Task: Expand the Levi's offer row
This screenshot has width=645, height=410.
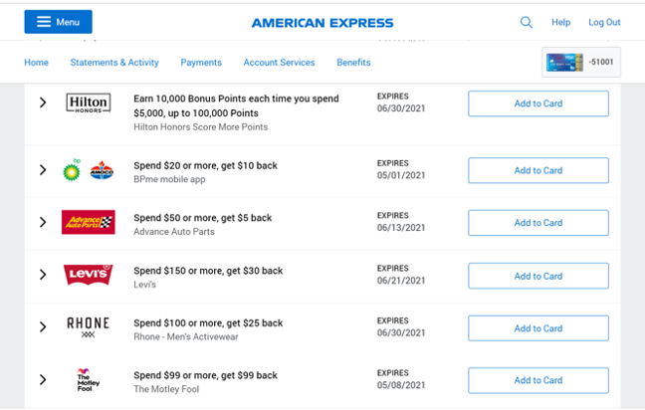Action: [x=43, y=275]
